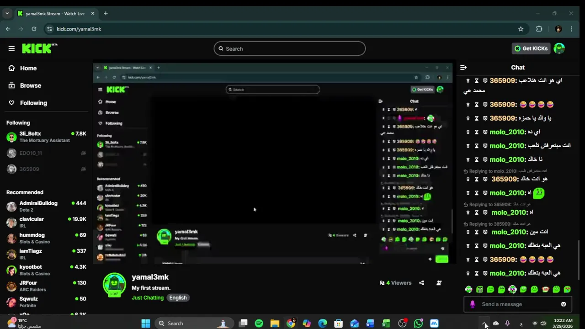Image resolution: width=585 pixels, height=329 pixels.
Task: Open 365909 in the Following list
Action: coord(46,169)
